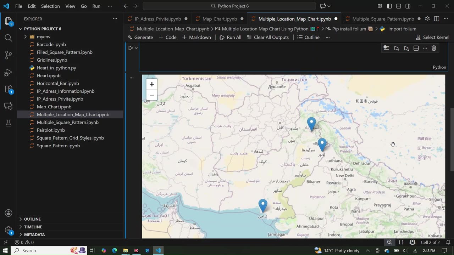Delete the current notebook cell
454x255 pixels.
tap(434, 48)
